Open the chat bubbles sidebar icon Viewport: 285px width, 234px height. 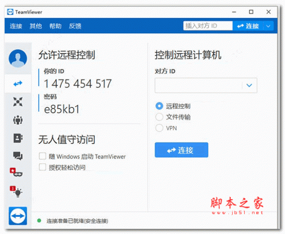[x=18, y=156]
